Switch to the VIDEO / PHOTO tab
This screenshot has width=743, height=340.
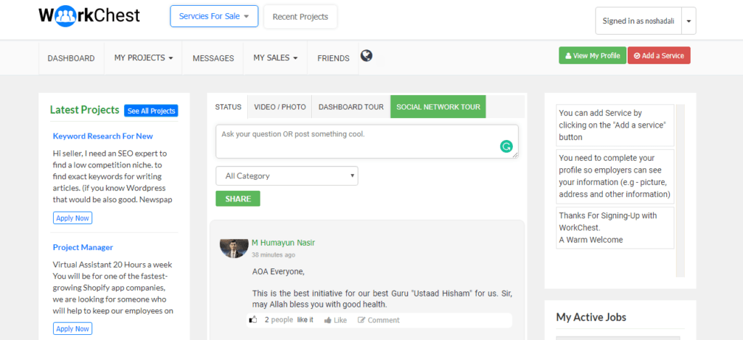(279, 107)
